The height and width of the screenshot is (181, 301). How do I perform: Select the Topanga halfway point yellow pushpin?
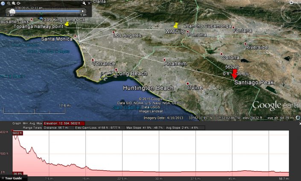(67, 24)
